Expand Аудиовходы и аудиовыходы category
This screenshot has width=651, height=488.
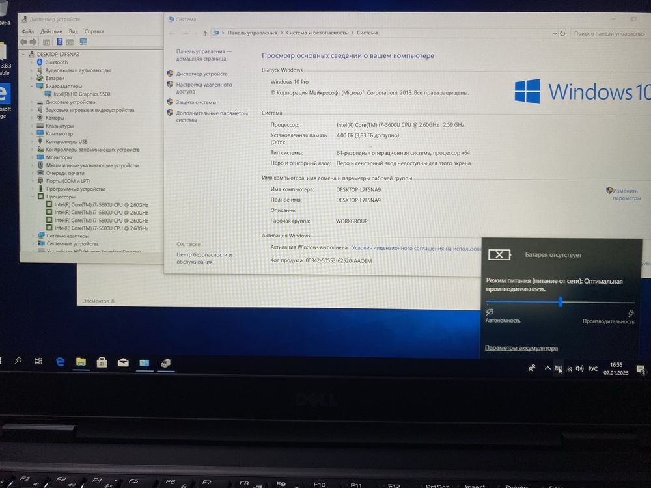pyautogui.click(x=32, y=70)
